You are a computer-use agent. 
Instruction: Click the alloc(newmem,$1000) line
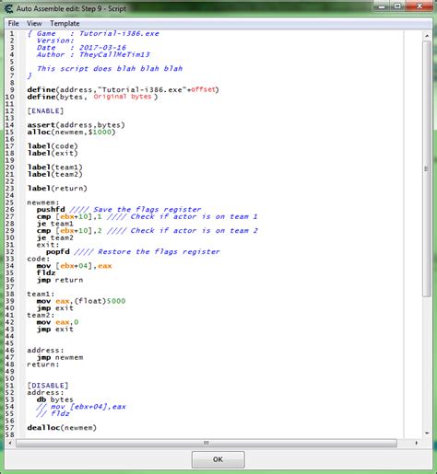(x=71, y=132)
